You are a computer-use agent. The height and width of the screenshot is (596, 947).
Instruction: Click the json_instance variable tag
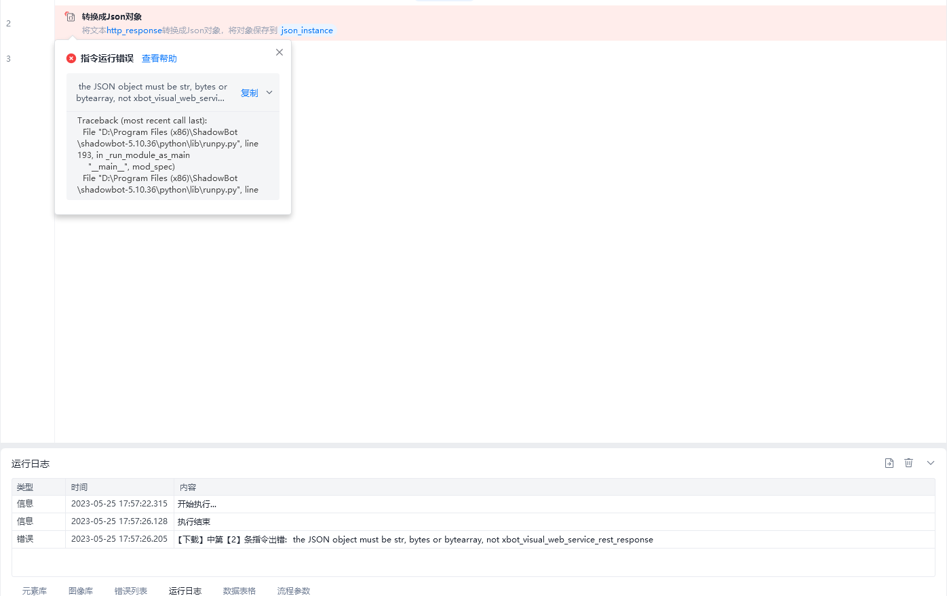[x=307, y=31]
